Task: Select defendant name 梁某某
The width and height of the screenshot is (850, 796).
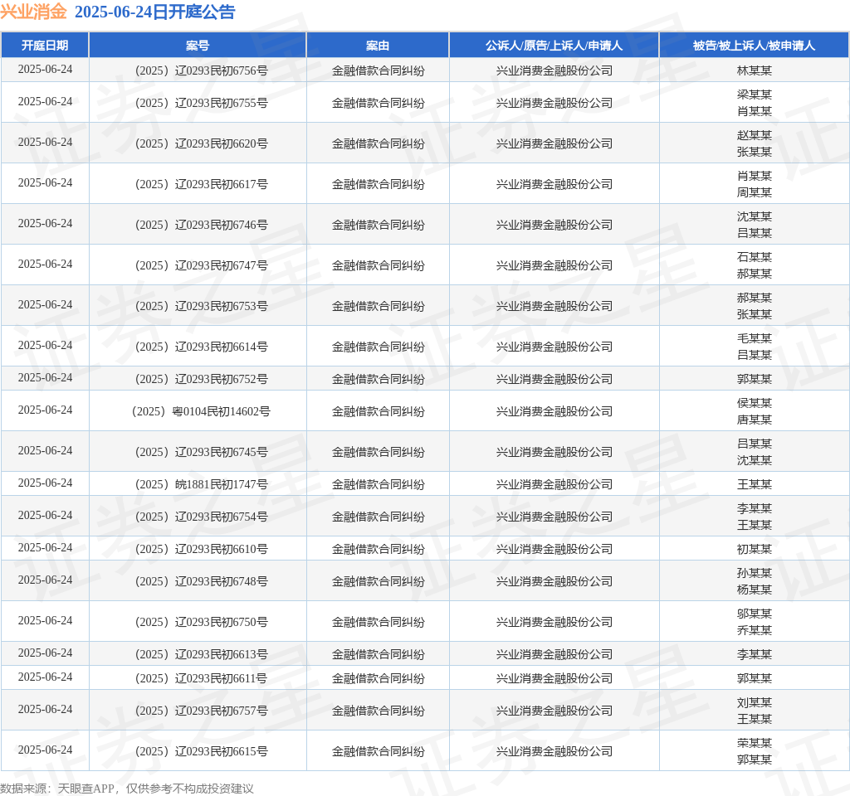Action: (754, 95)
